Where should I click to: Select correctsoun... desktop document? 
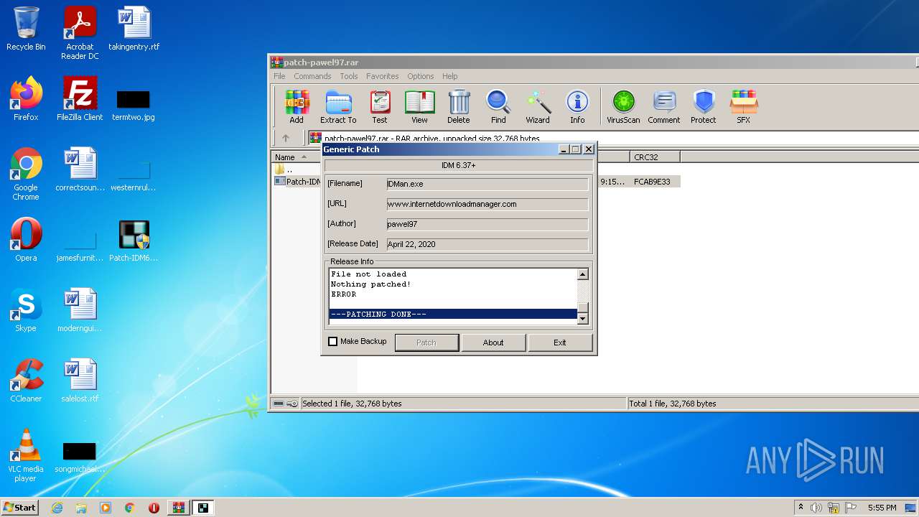pos(80,169)
